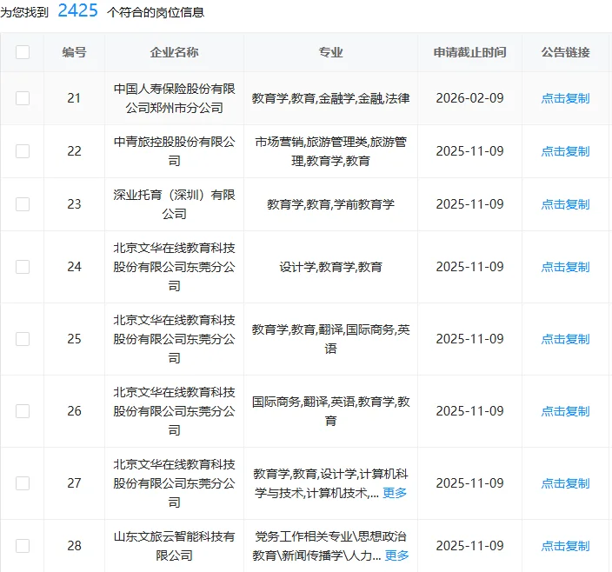Expand 更多 majors in row 28
612x572 pixels.
coord(397,555)
